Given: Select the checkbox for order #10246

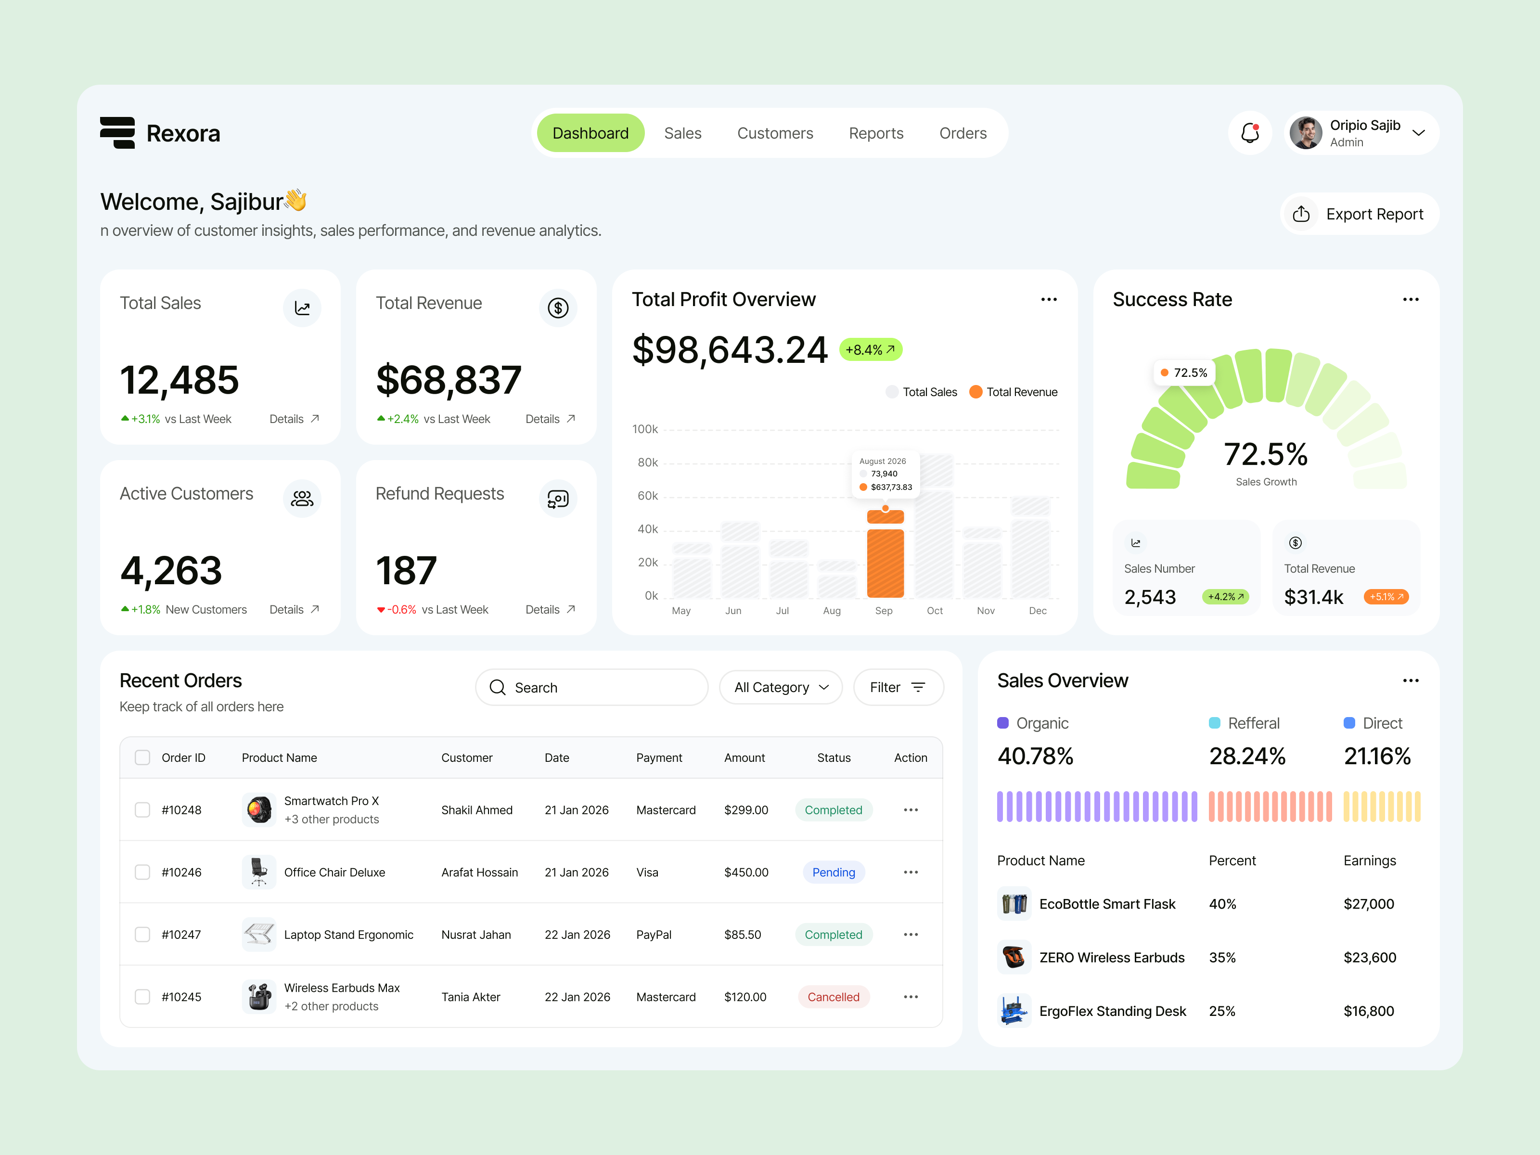Looking at the screenshot, I should (x=142, y=872).
